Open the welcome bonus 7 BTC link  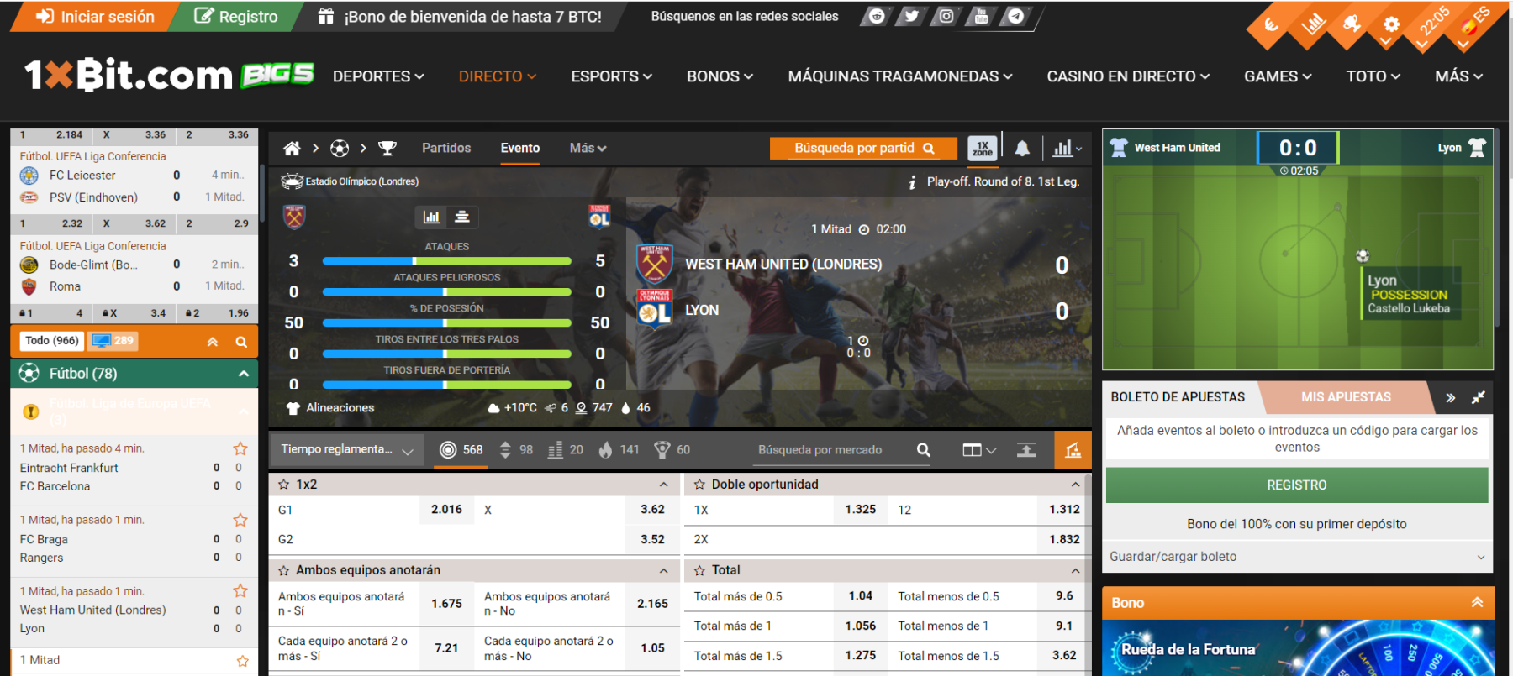click(x=460, y=17)
